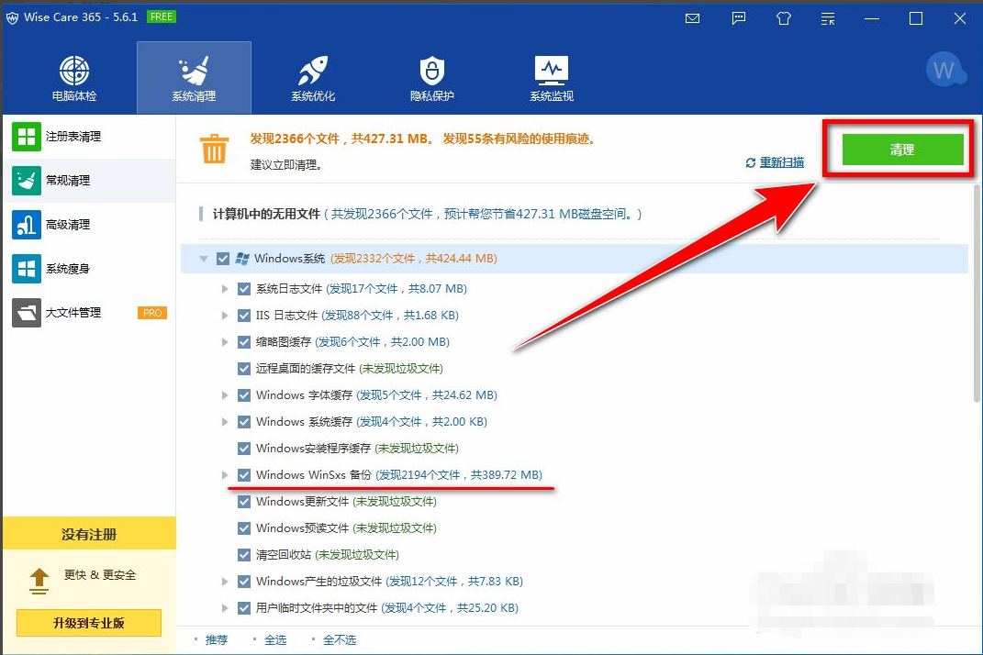Open the 隐私保护 shield icon
Viewport: 983px width, 655px height.
point(432,72)
